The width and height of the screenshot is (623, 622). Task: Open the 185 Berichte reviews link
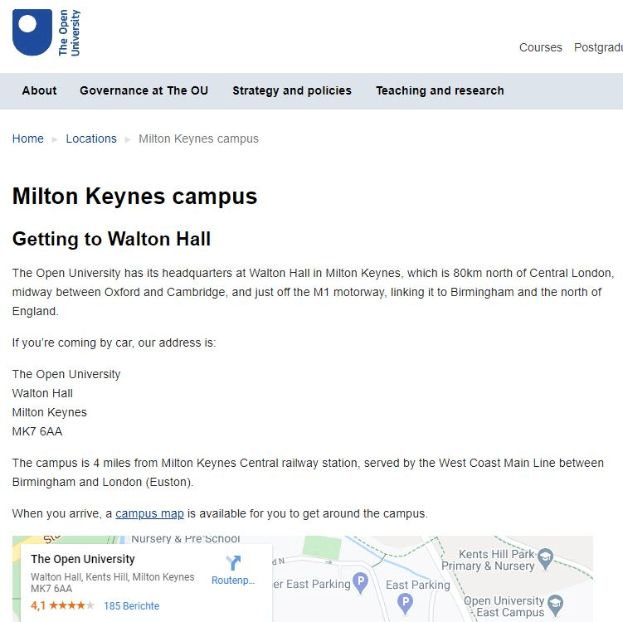tap(131, 606)
